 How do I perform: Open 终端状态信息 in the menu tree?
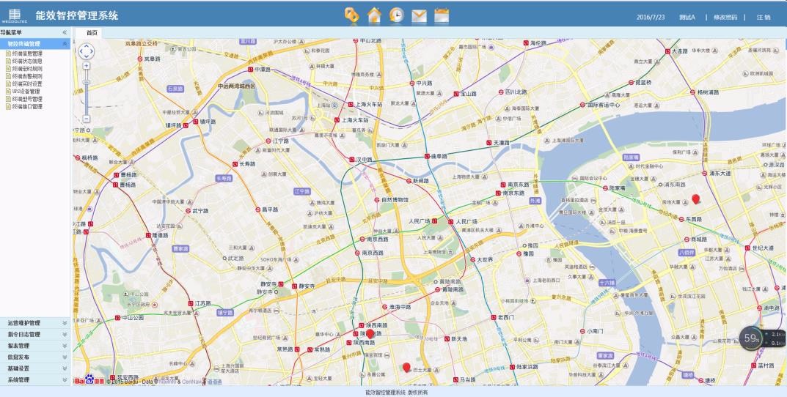27,61
